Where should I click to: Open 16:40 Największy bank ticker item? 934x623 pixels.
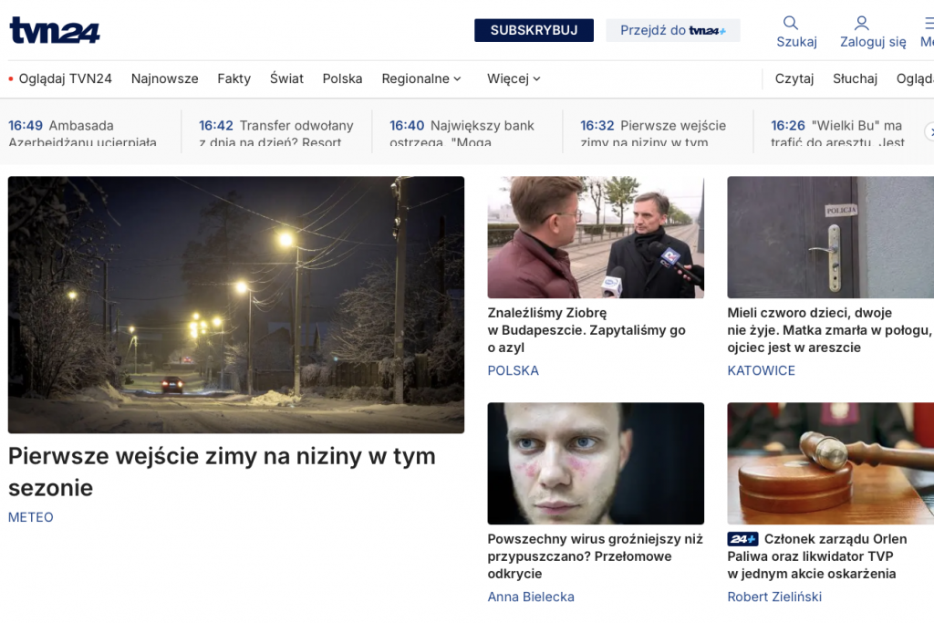coord(462,133)
